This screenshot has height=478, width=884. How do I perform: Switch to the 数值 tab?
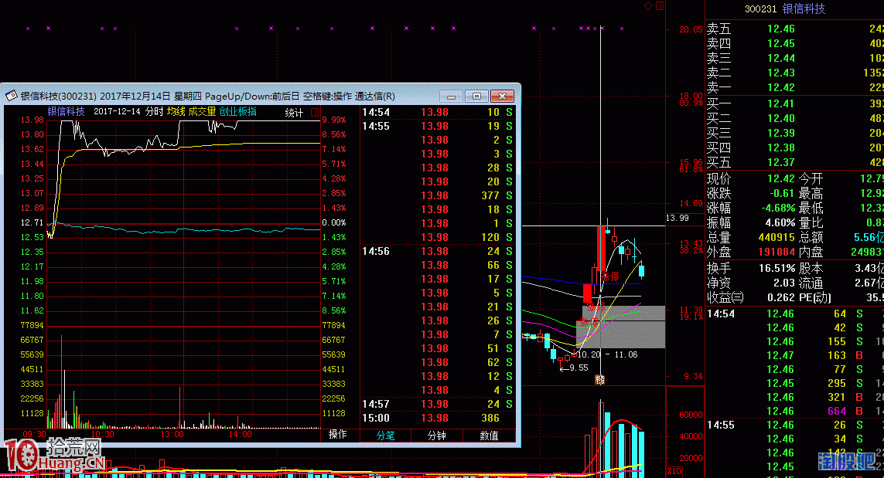click(x=489, y=436)
